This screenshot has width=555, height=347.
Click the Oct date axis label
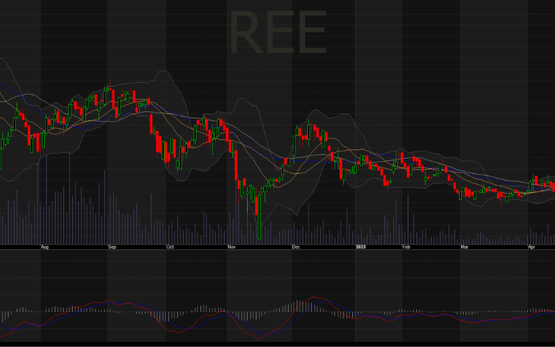click(x=170, y=247)
